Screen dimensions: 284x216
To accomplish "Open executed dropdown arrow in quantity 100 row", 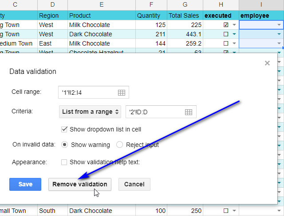I will (x=234, y=211).
